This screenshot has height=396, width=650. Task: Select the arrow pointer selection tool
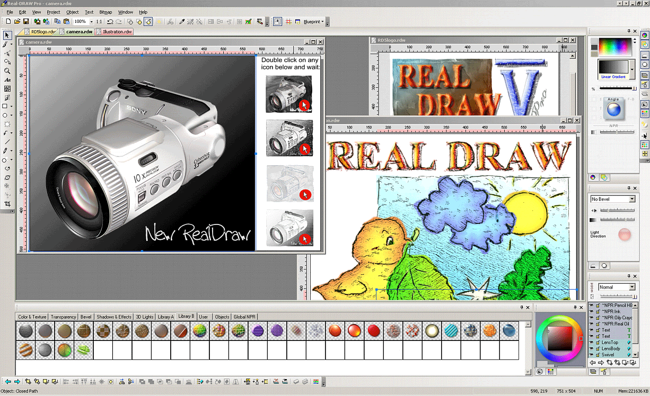click(x=7, y=35)
